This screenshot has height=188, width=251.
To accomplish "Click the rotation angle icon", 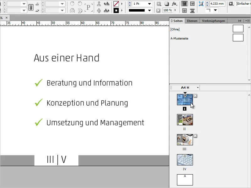I will 37,4.
